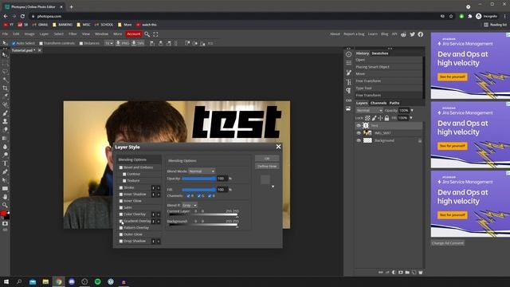Open the Image menu
The height and width of the screenshot is (287, 510).
[29, 33]
